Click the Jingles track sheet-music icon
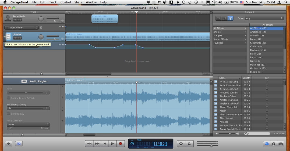Screen dimensions: 290x151 [9, 37]
